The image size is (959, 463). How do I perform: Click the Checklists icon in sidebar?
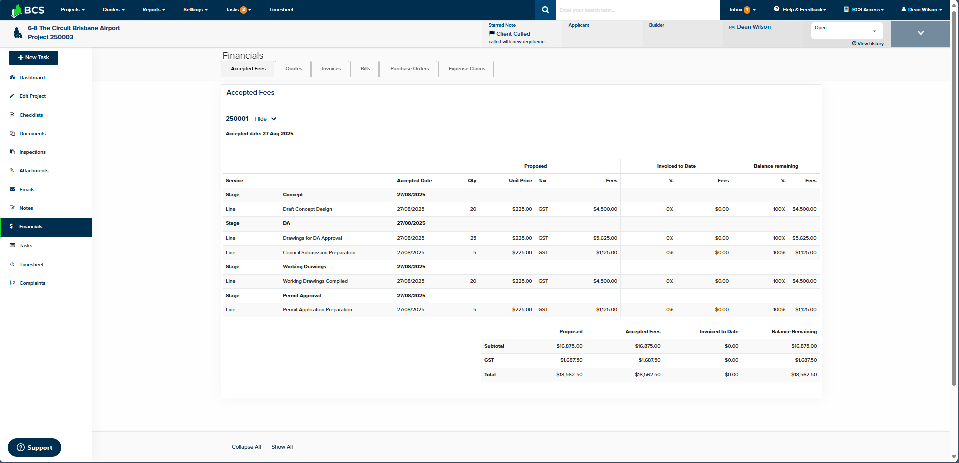12,115
